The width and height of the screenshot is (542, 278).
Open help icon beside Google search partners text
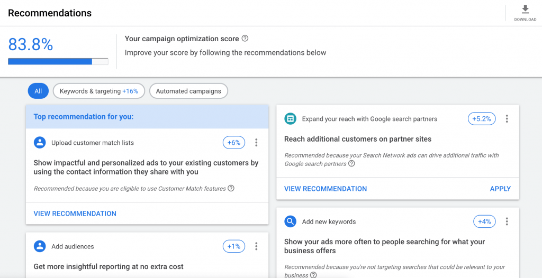351,164
